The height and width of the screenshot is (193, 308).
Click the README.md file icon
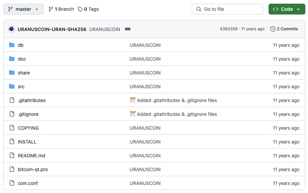(x=12, y=156)
